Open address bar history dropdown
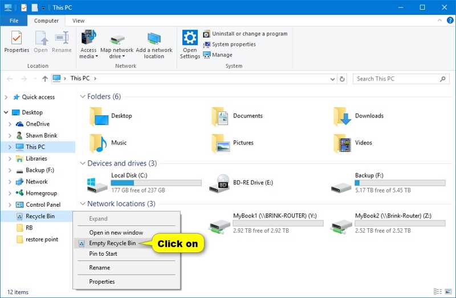 (332, 79)
